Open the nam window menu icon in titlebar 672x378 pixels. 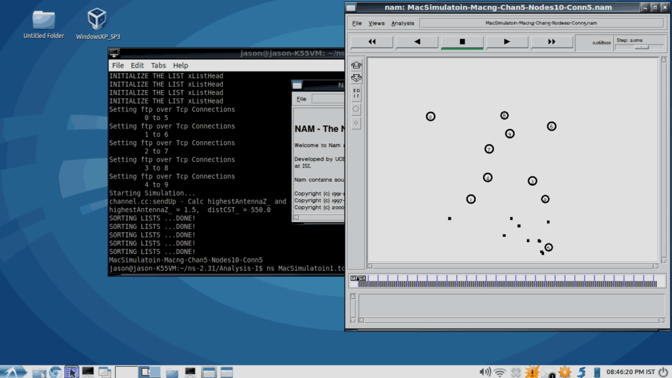[351, 7]
